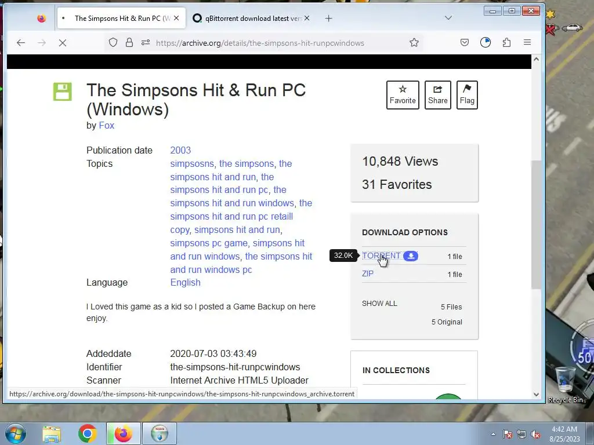Viewport: 594px width, 445px height.
Task: Close the qBittorrent download tab
Action: coord(307,18)
